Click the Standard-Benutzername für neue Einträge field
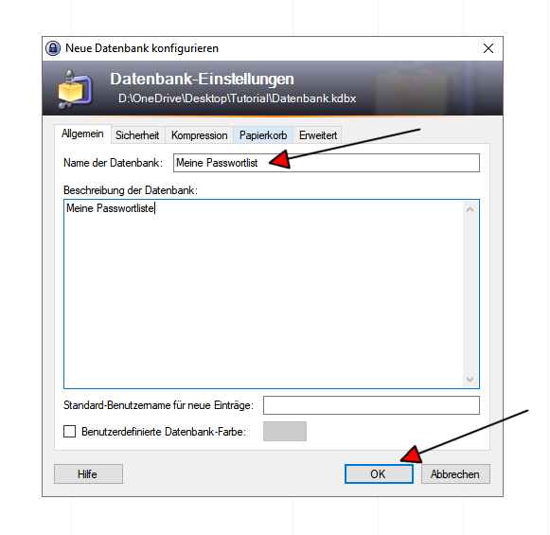 [371, 405]
